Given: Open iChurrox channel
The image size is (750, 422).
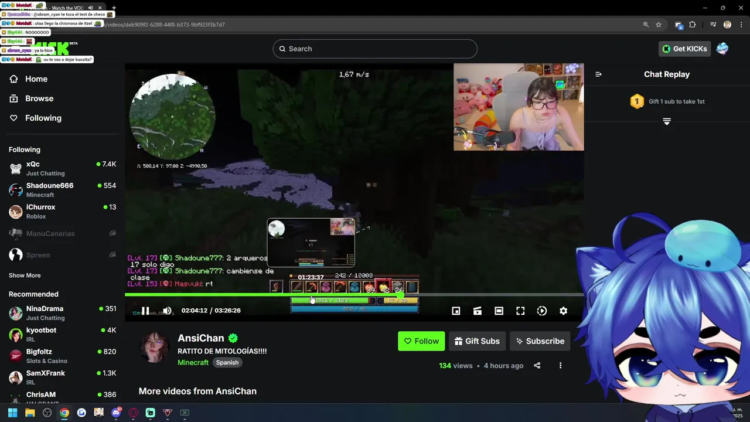Looking at the screenshot, I should pyautogui.click(x=62, y=212).
